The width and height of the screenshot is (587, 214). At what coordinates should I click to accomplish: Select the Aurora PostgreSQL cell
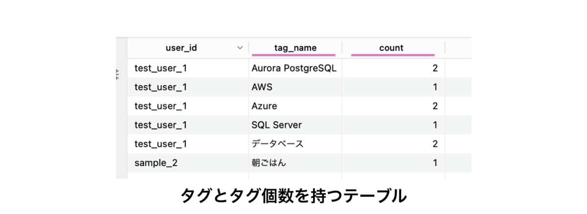coord(295,68)
